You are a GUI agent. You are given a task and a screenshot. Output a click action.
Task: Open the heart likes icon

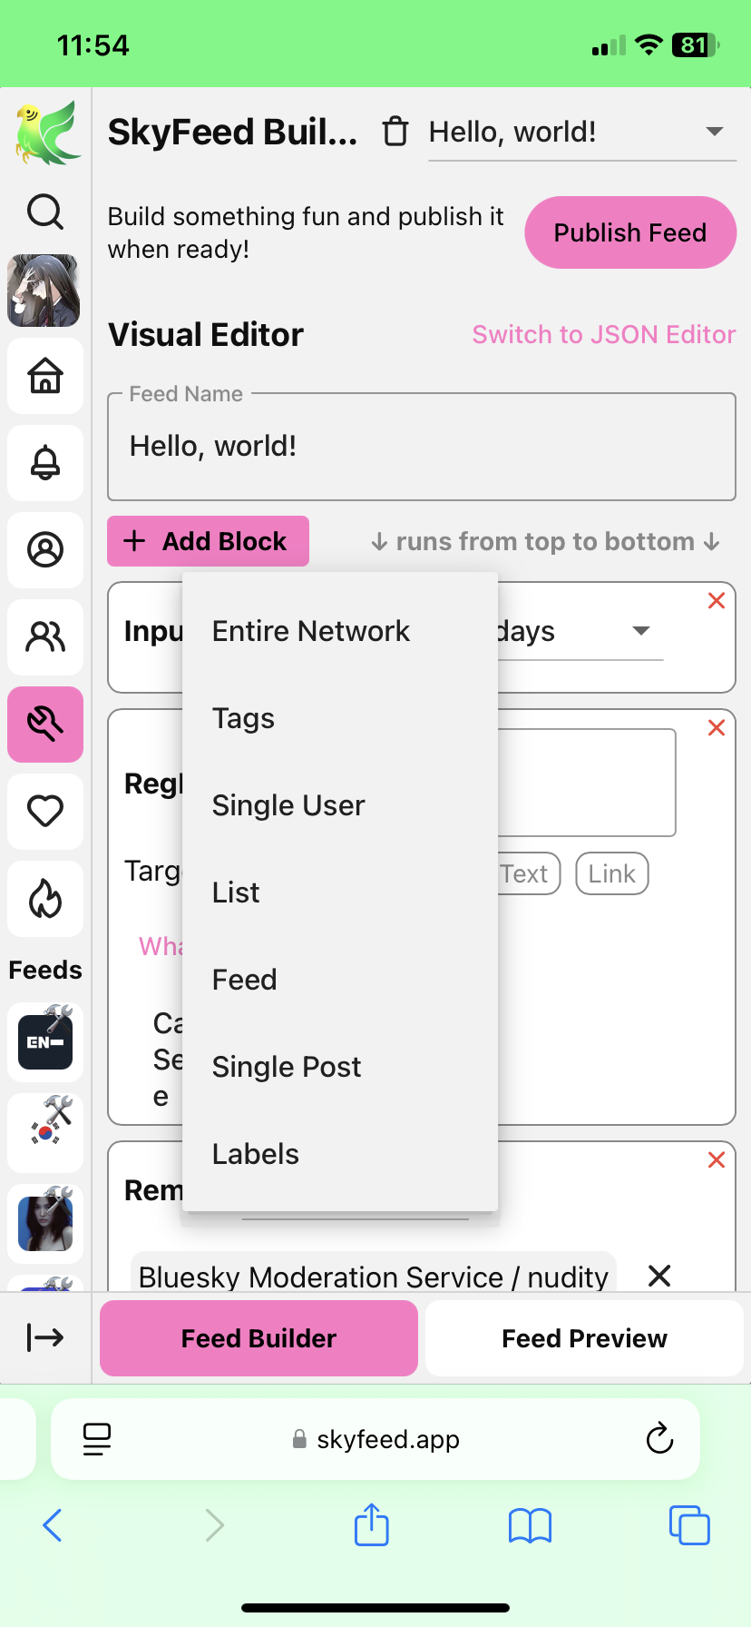click(x=45, y=811)
